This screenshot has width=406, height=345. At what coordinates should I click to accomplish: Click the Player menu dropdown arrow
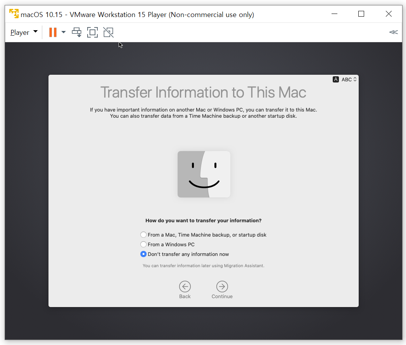(35, 32)
